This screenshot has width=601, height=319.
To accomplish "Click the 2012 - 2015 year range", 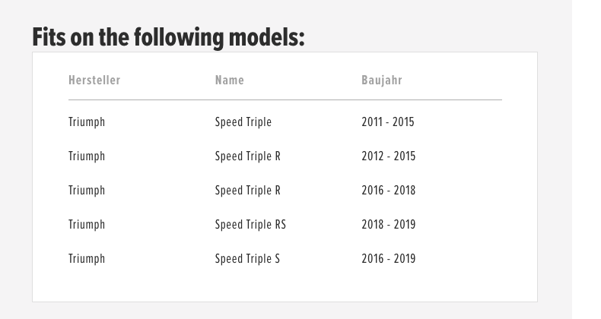I will (388, 156).
